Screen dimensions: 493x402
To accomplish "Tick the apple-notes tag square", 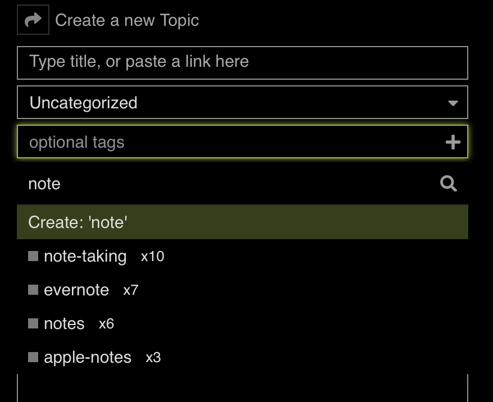I will (x=33, y=357).
